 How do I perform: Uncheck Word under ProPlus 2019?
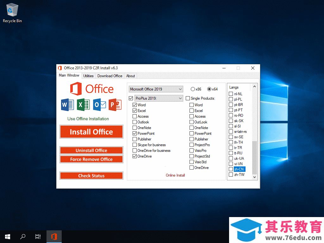pos(134,105)
